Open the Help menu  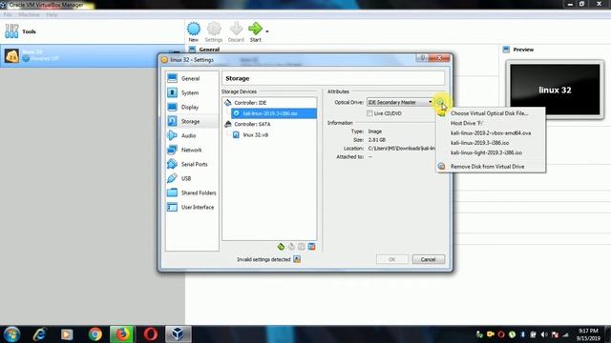pos(52,15)
